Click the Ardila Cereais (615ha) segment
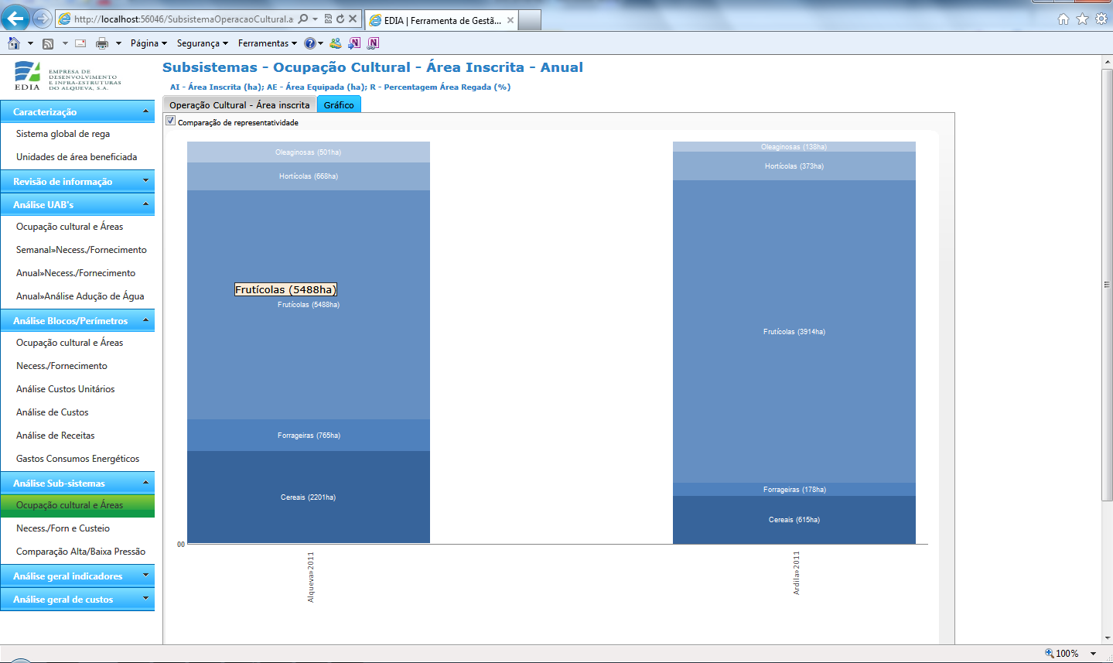The width and height of the screenshot is (1113, 663). point(794,520)
